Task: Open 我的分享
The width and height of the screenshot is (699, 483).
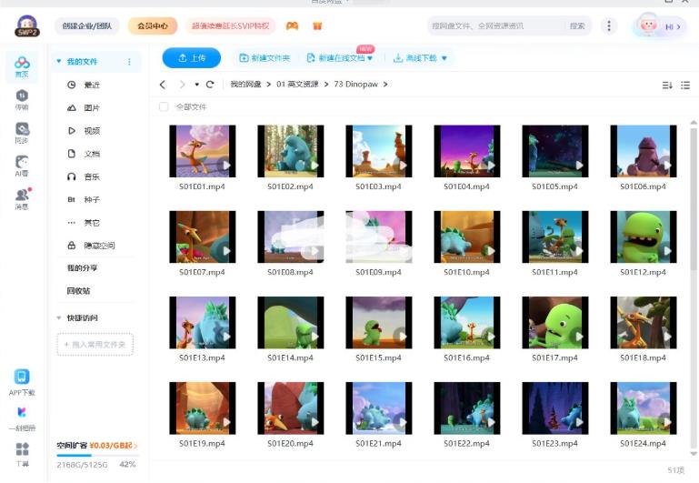Action: (x=82, y=268)
